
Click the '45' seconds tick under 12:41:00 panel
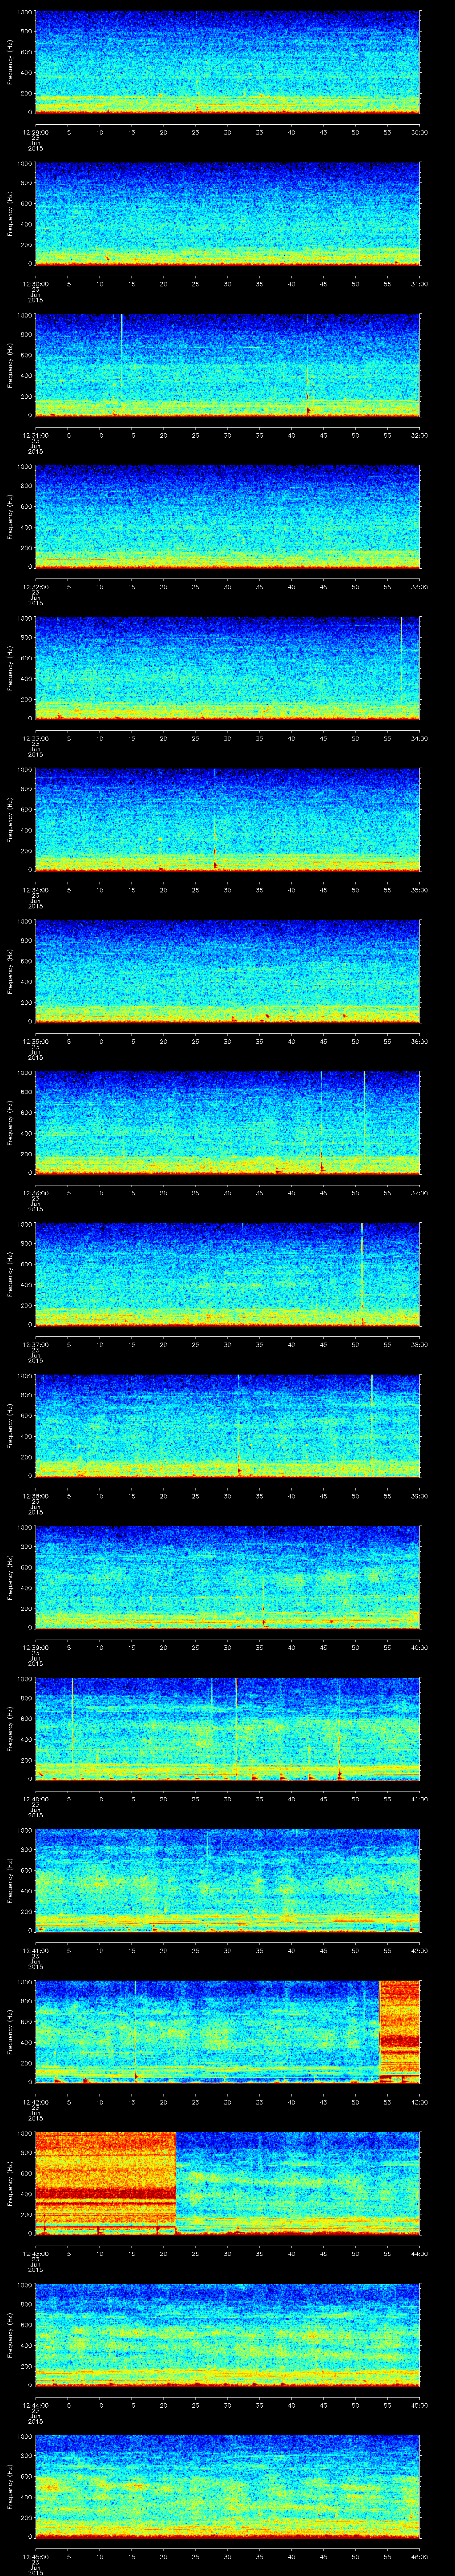[324, 1950]
